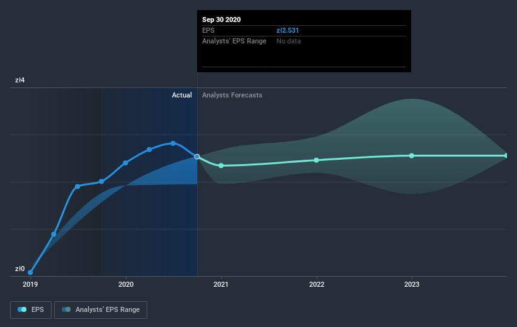Click the 2020 x-axis label
The image size is (517, 327).
(126, 284)
